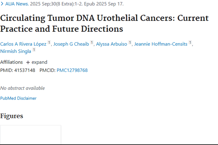
Task: Click the Figures section heading
Action: pos(12,116)
